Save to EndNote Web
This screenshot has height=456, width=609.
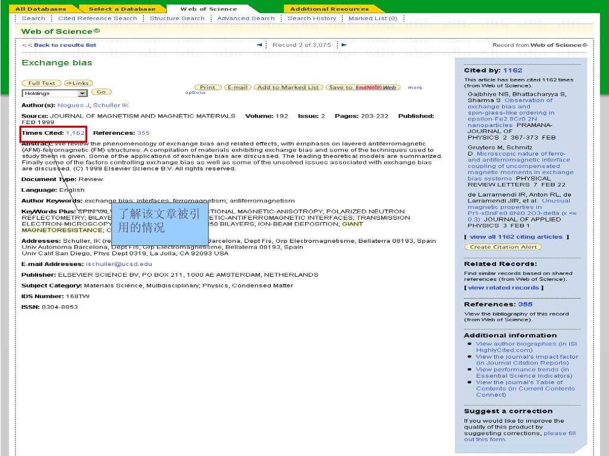click(363, 87)
